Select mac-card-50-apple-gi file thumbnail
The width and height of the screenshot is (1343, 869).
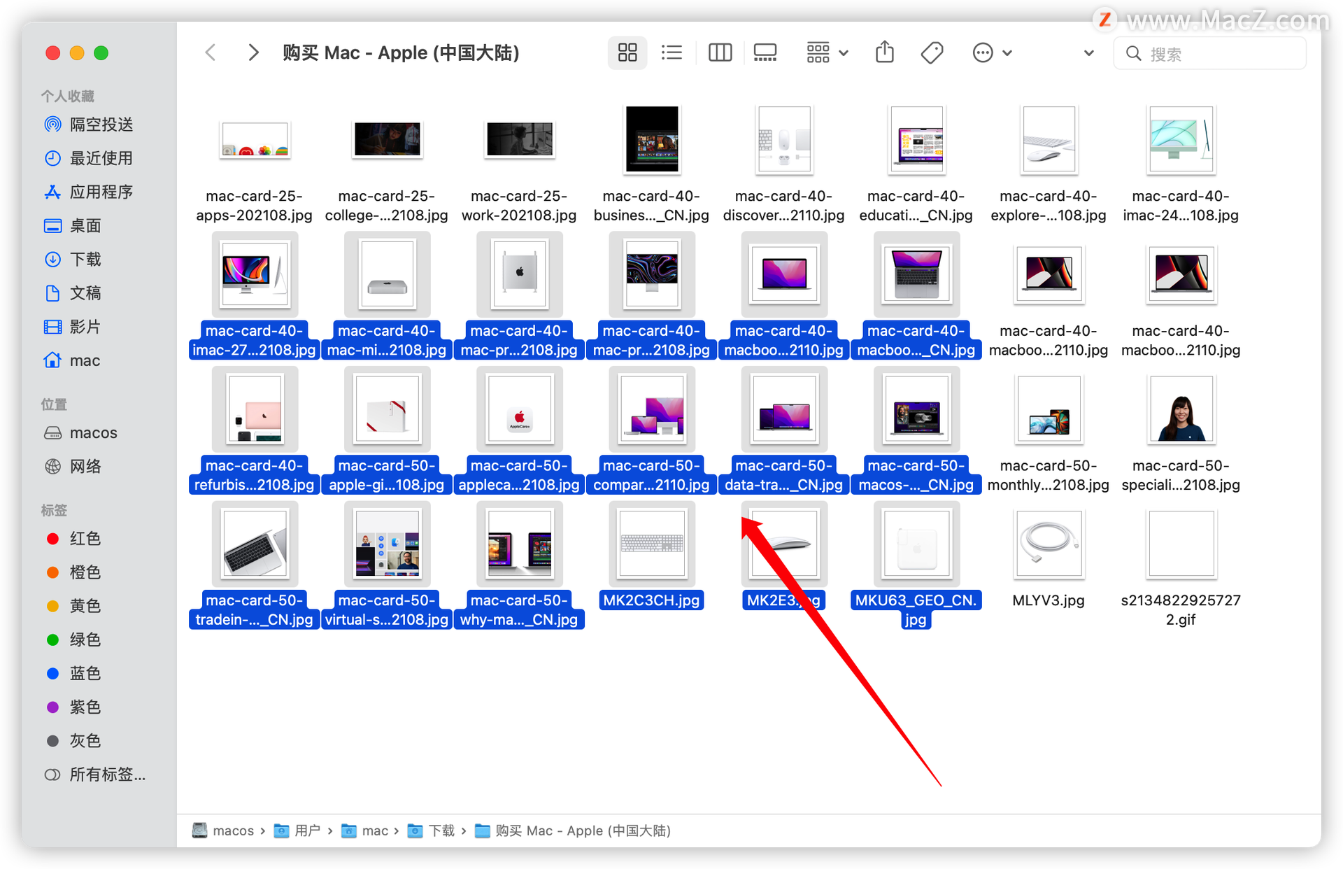(x=387, y=409)
